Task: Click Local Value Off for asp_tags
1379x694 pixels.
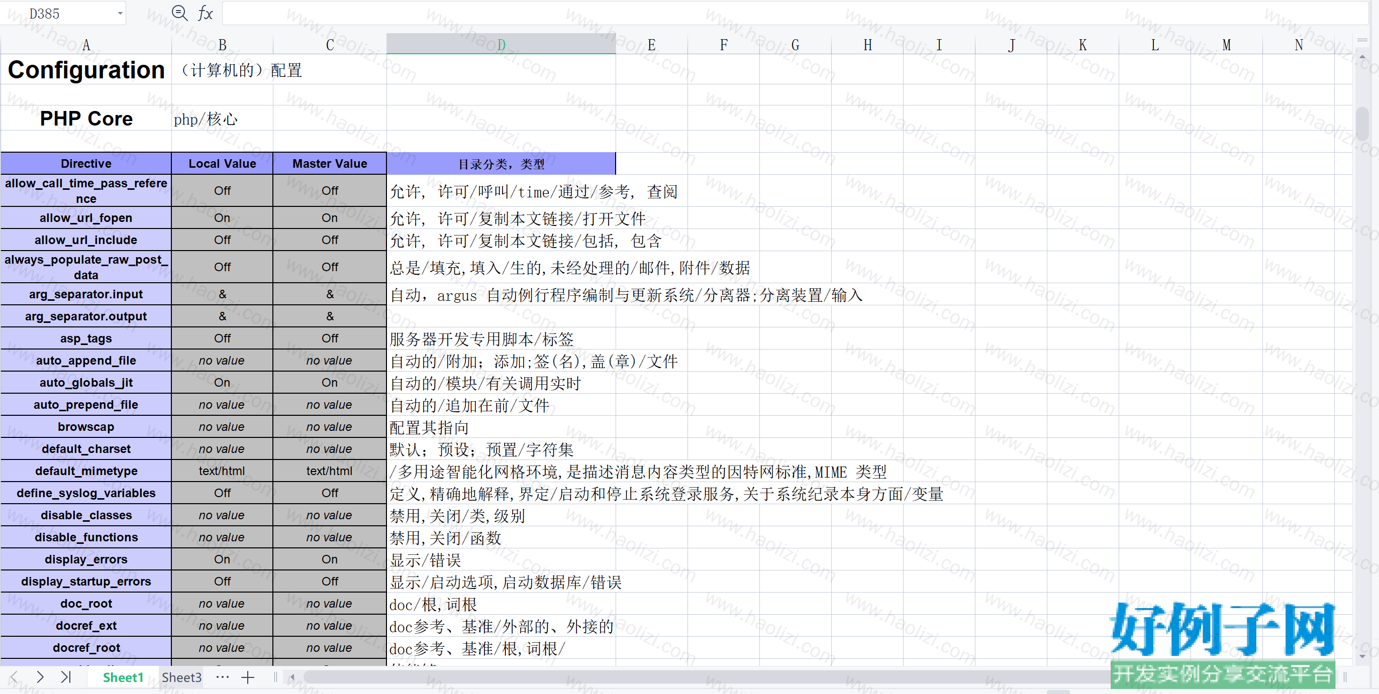Action: point(222,338)
